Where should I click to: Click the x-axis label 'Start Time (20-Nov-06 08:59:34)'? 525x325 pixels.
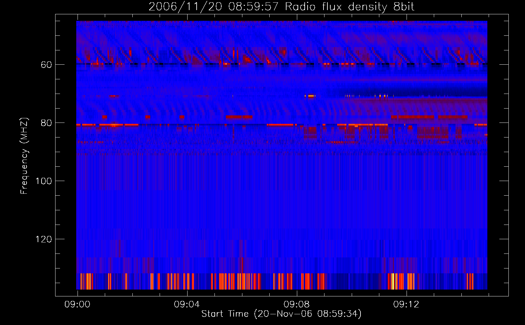coord(281,314)
